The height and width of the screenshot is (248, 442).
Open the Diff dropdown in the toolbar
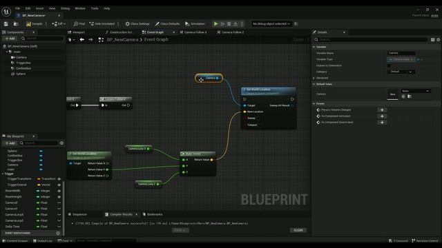59,24
